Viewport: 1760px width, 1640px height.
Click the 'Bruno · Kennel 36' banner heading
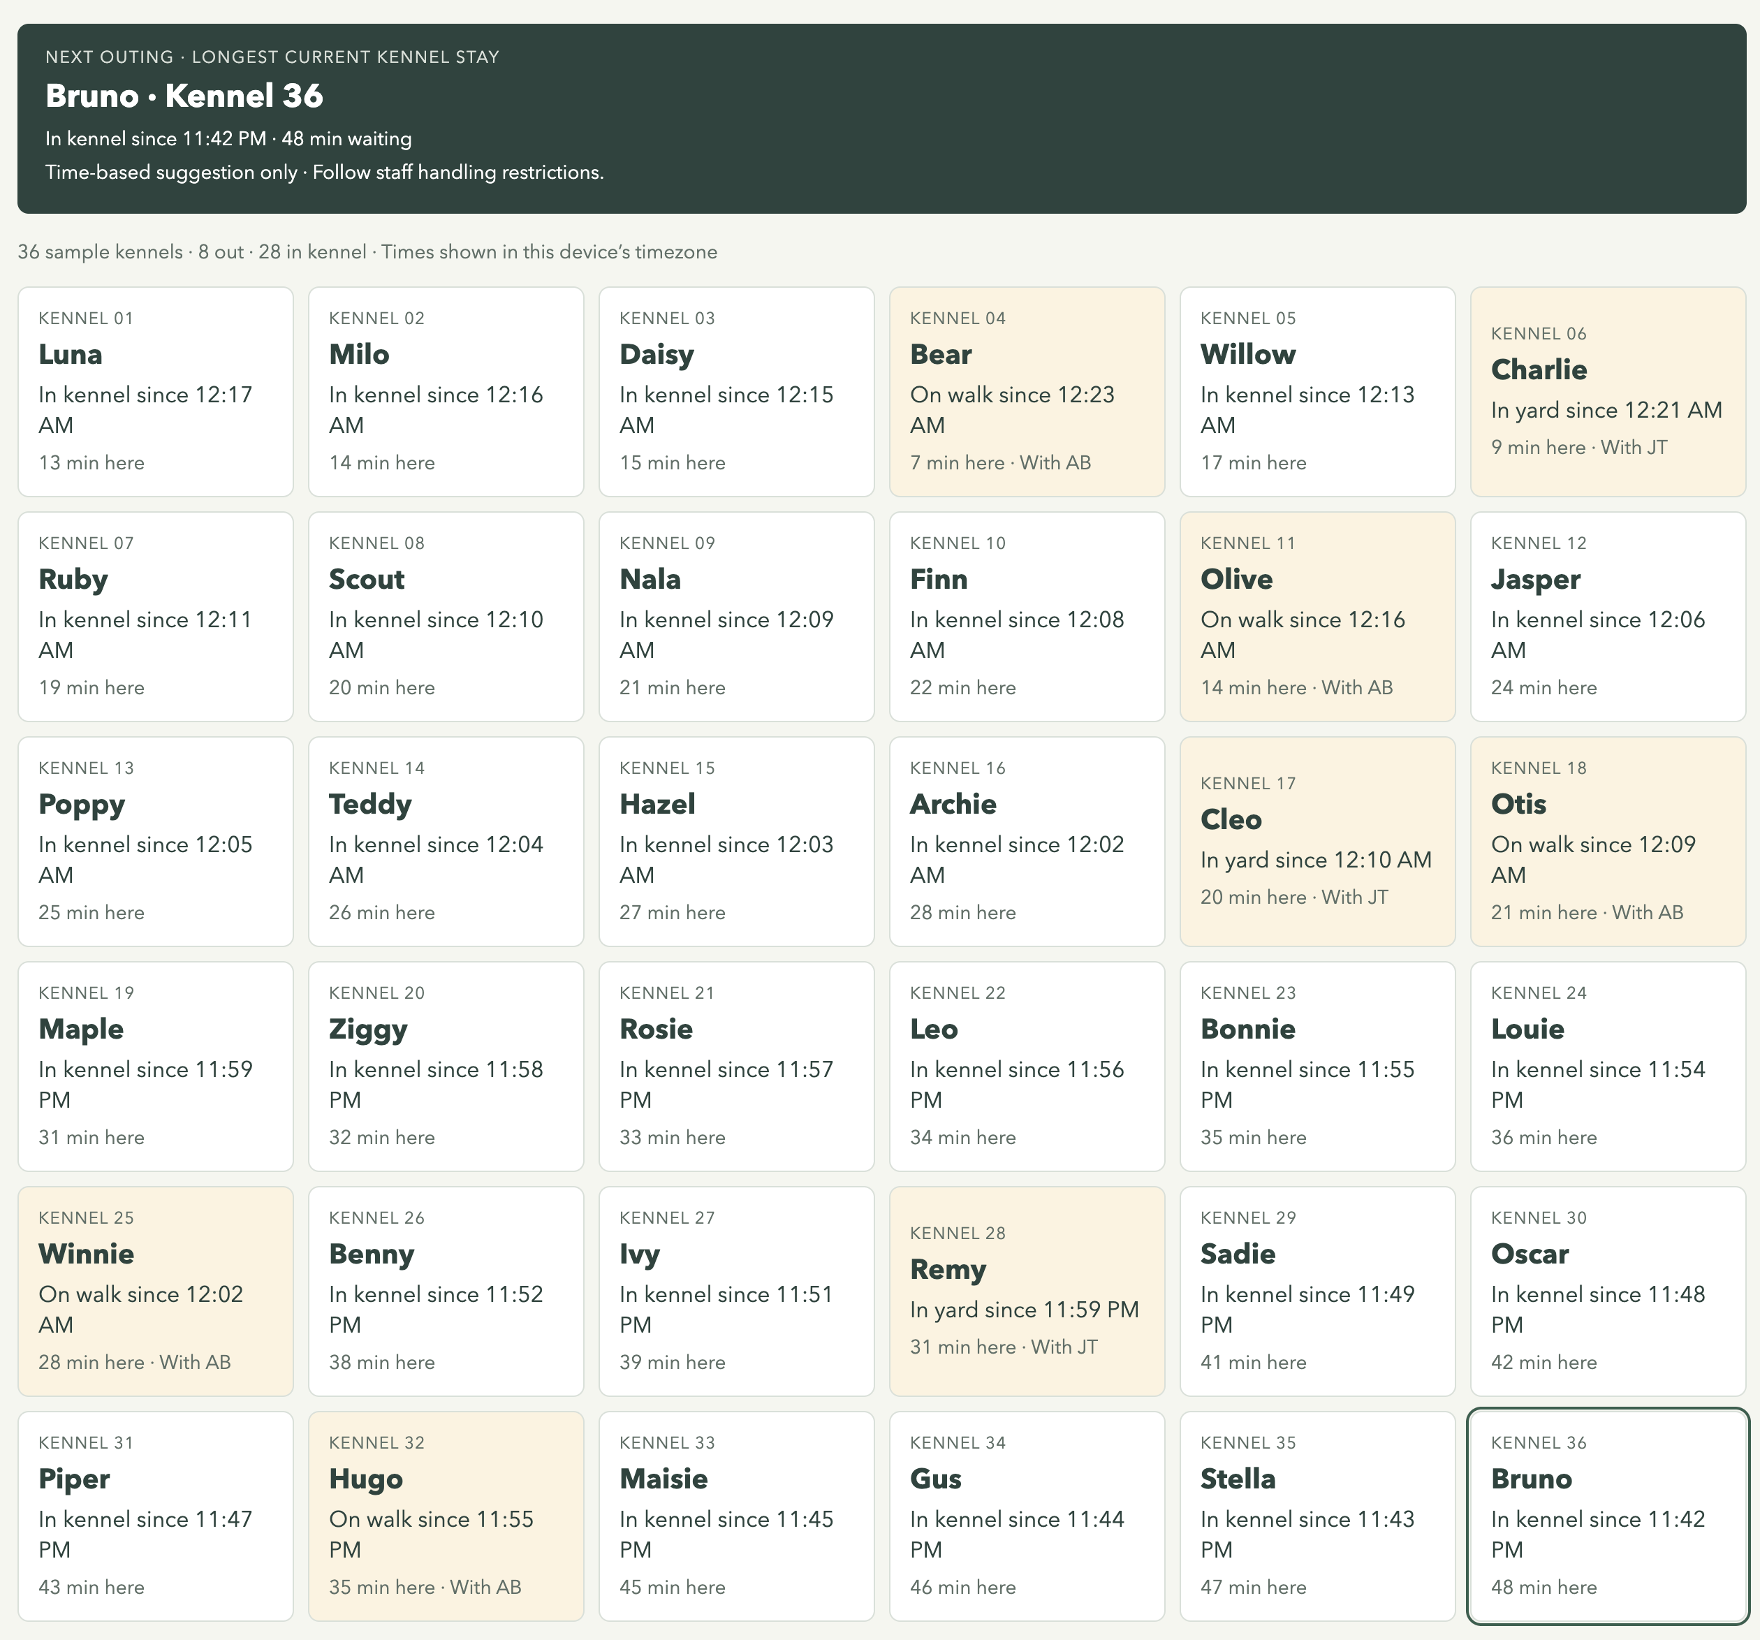click(x=184, y=96)
